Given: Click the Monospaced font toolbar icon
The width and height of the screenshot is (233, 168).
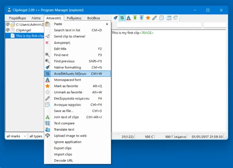Looking at the screenshot, I should point(128,18).
